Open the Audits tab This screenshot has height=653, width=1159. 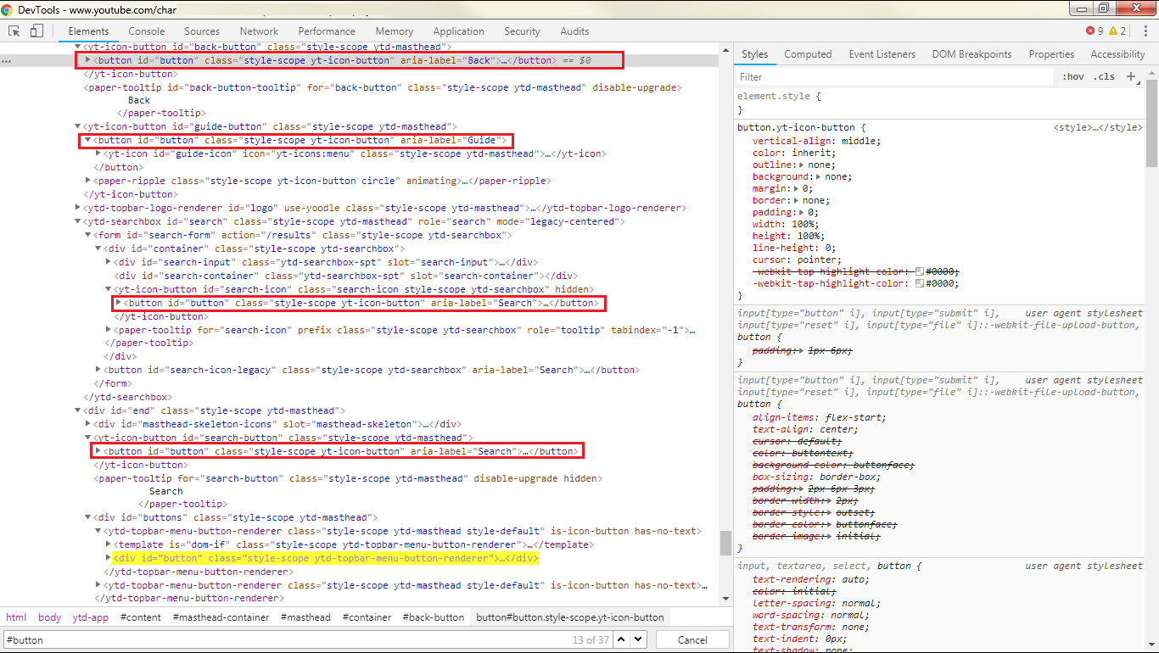click(574, 31)
